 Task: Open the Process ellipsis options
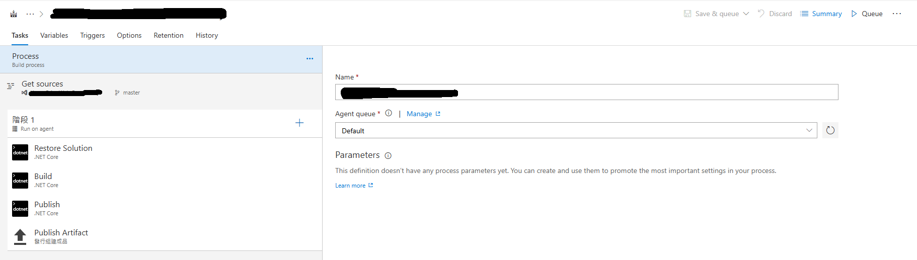click(310, 59)
